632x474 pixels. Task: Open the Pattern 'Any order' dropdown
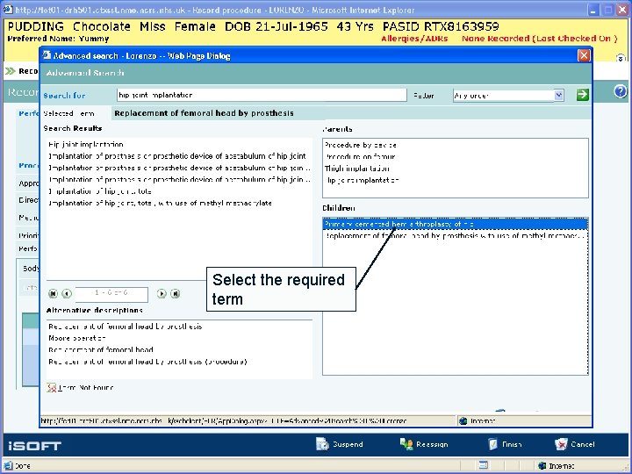click(x=558, y=96)
